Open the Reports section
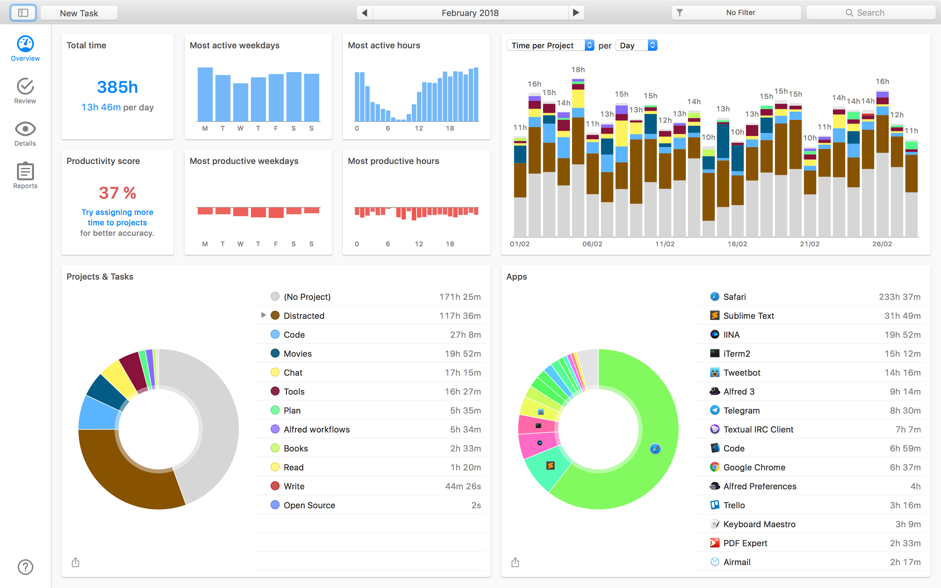This screenshot has width=941, height=588. 25,176
